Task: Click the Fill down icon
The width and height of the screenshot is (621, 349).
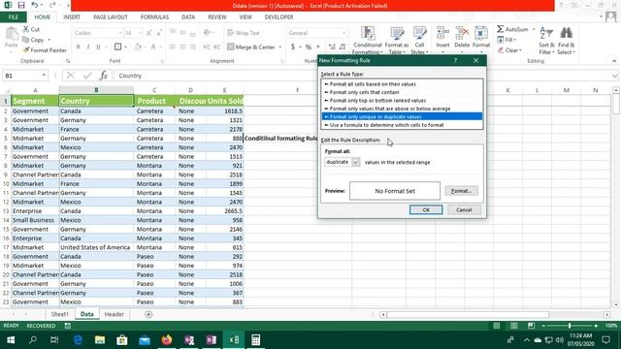Action: coord(501,40)
